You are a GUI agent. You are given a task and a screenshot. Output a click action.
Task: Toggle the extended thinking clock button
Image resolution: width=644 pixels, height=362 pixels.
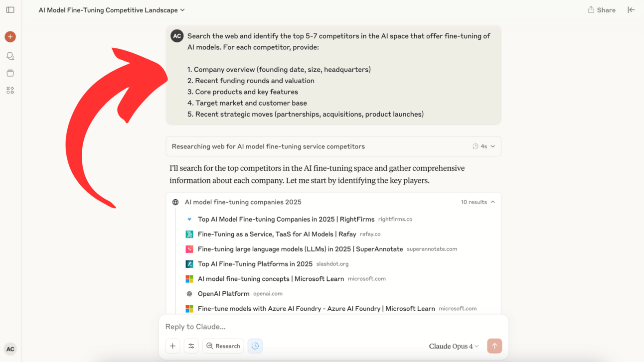pos(255,346)
